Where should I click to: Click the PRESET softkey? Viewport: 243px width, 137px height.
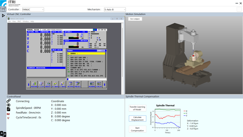tap(77, 84)
